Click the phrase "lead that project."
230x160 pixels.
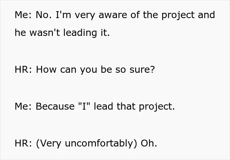coord(134,107)
